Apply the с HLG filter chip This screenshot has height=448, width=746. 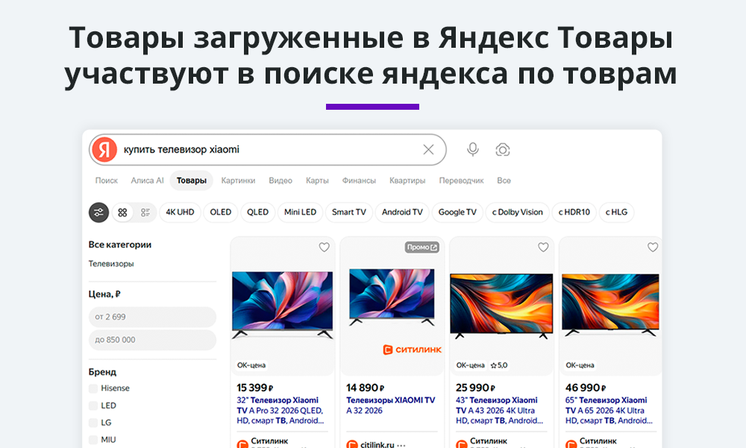pyautogui.click(x=616, y=212)
